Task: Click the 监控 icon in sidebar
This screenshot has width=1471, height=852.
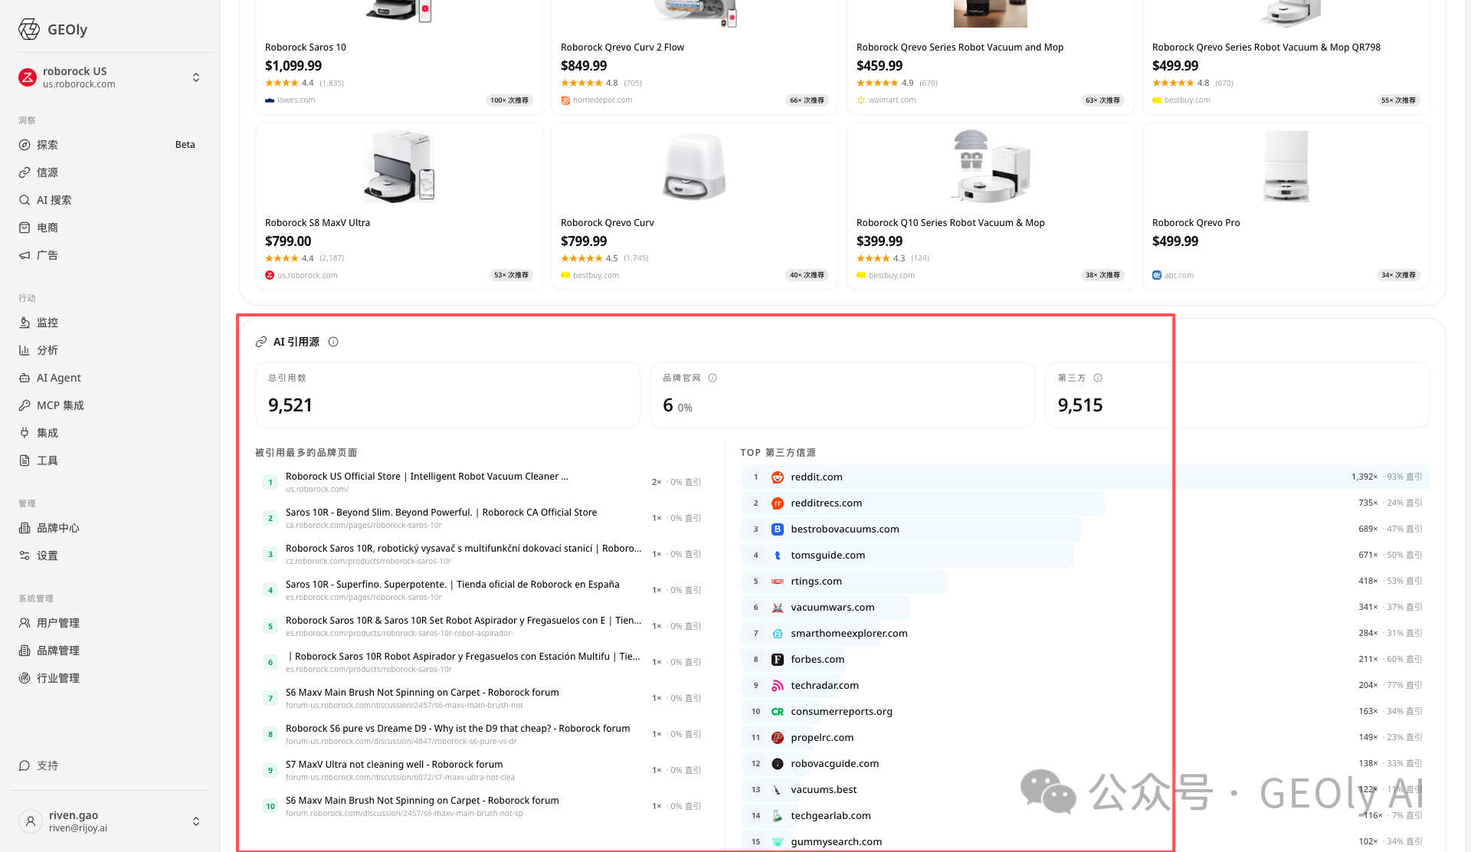Action: click(x=25, y=323)
